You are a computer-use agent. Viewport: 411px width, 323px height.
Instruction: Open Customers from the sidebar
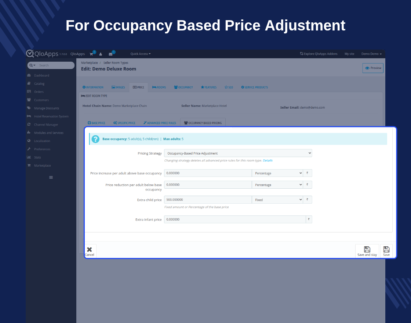point(41,100)
